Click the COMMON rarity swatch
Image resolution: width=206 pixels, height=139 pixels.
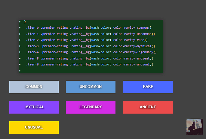coord(34,87)
